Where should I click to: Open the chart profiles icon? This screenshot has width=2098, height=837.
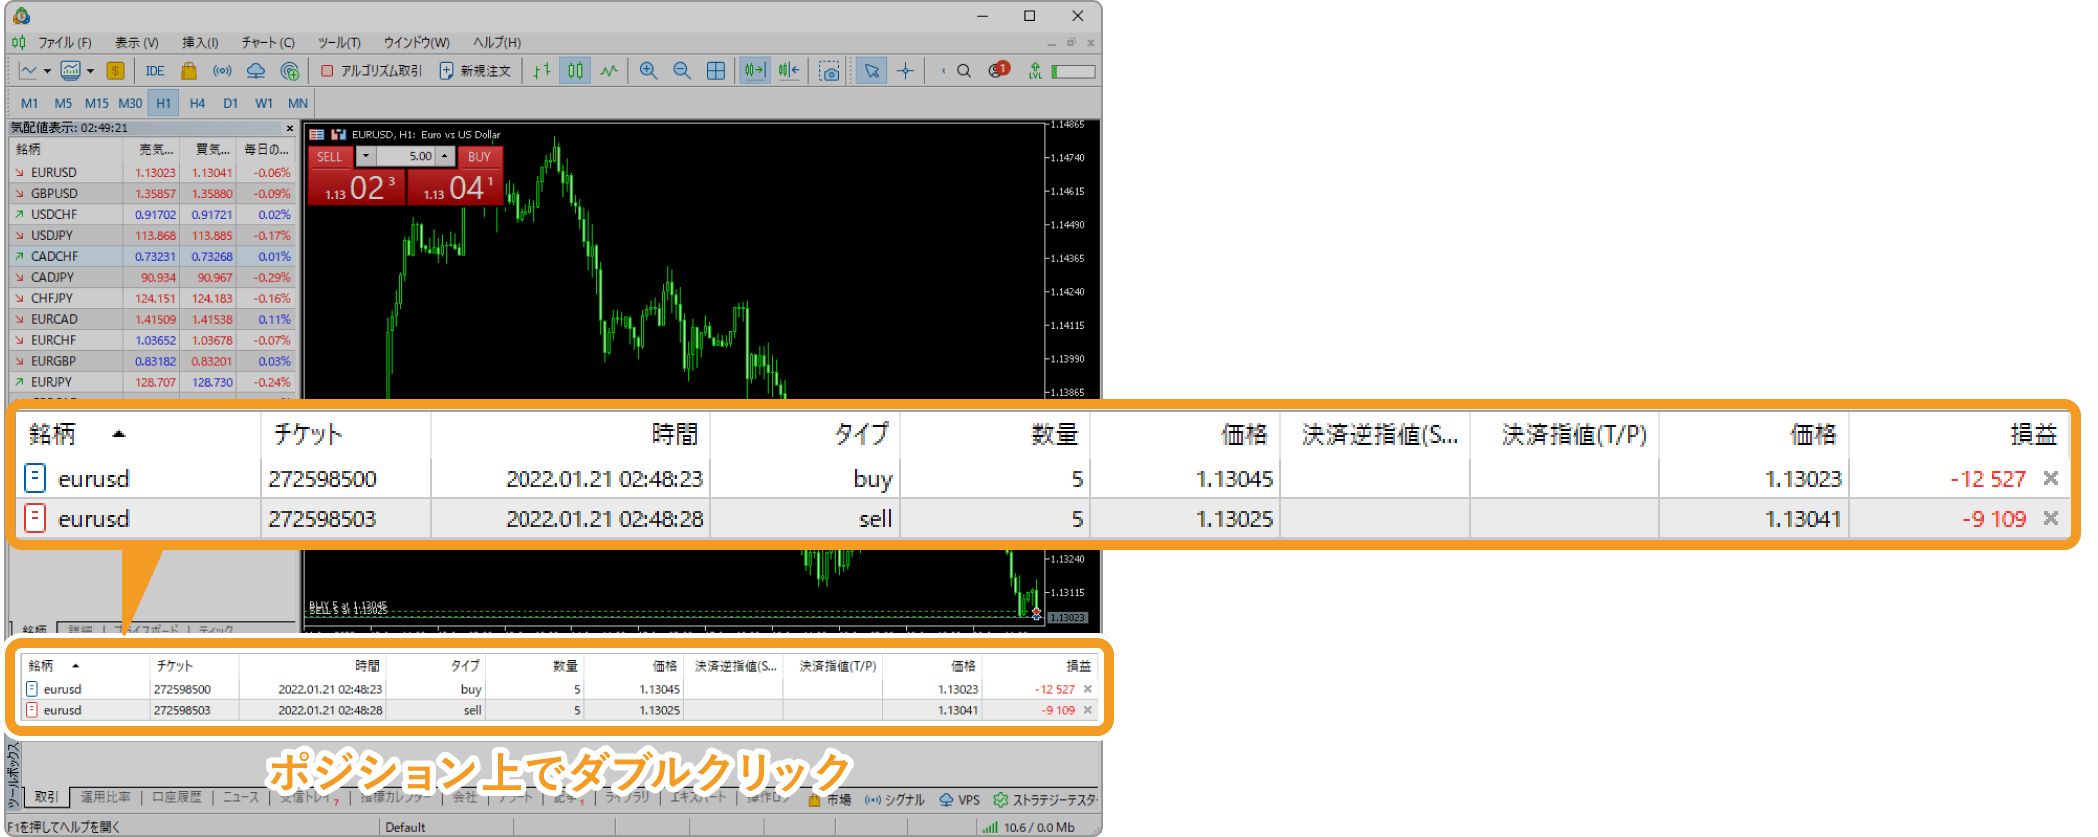tap(70, 71)
